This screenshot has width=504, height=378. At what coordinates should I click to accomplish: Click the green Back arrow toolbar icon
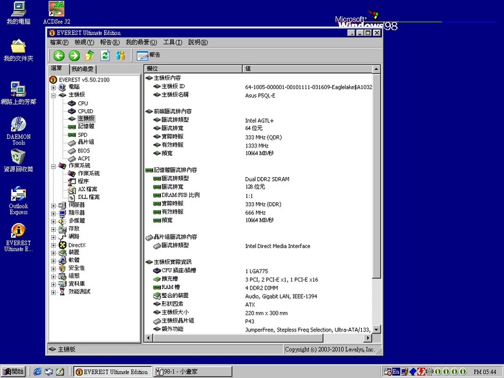[x=59, y=56]
